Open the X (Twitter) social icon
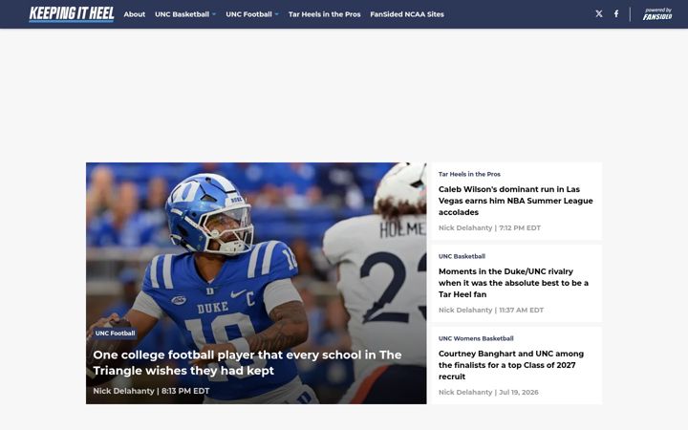Screen dimensions: 688x430 point(599,14)
